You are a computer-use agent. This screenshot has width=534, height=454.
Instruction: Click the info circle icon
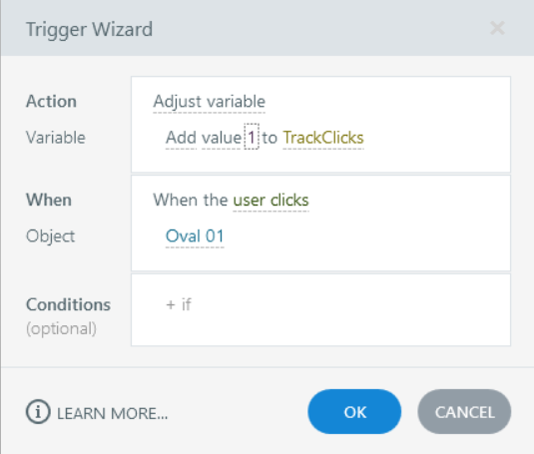[38, 412]
